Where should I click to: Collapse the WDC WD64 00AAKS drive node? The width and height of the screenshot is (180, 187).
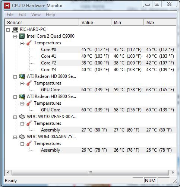pyautogui.click(x=15, y=137)
